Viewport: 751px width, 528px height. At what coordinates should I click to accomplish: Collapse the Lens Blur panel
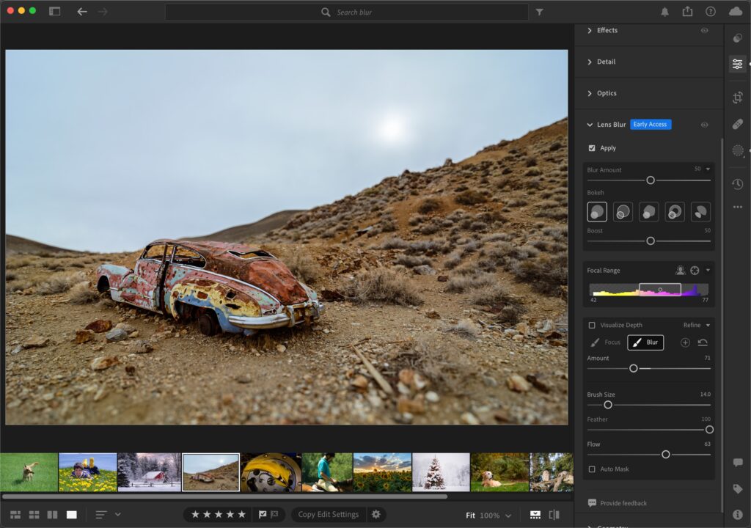[590, 125]
